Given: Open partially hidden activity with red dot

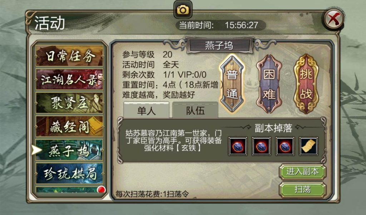Looking at the screenshot, I should 69,190.
